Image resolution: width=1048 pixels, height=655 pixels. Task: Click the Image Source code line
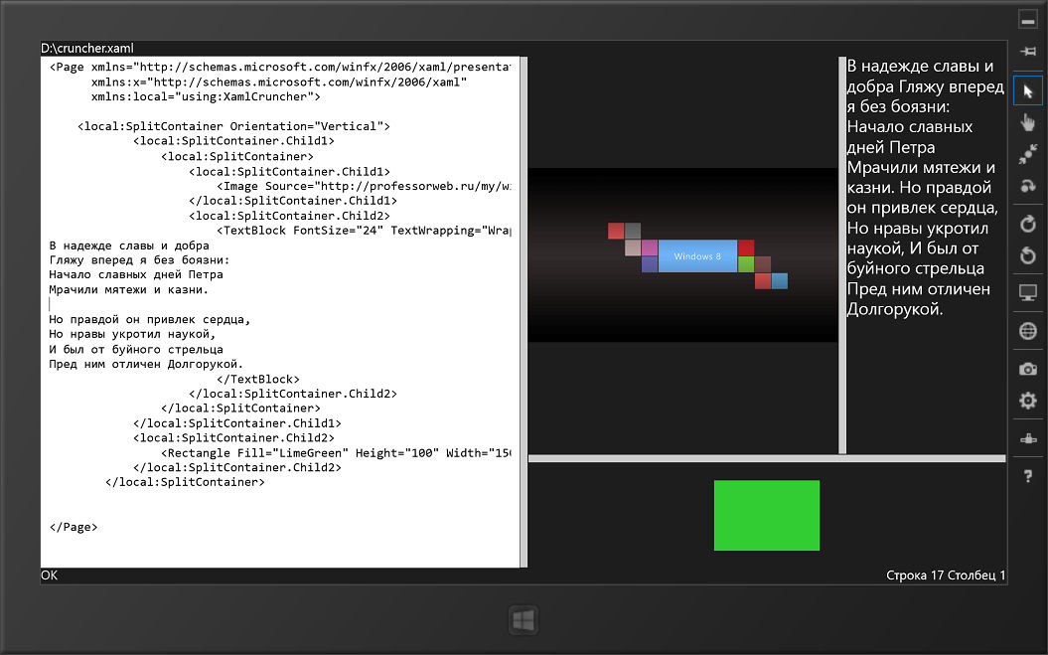point(364,186)
